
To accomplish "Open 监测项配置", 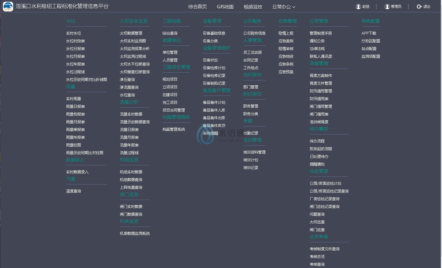I will point(371,56).
